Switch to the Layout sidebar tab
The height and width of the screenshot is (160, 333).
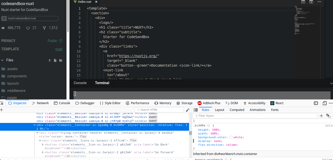[x=220, y=110]
